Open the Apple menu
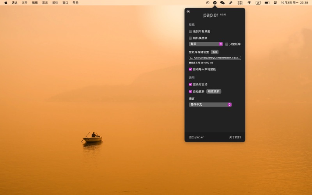Screen dimensions: 312x195 6,3
